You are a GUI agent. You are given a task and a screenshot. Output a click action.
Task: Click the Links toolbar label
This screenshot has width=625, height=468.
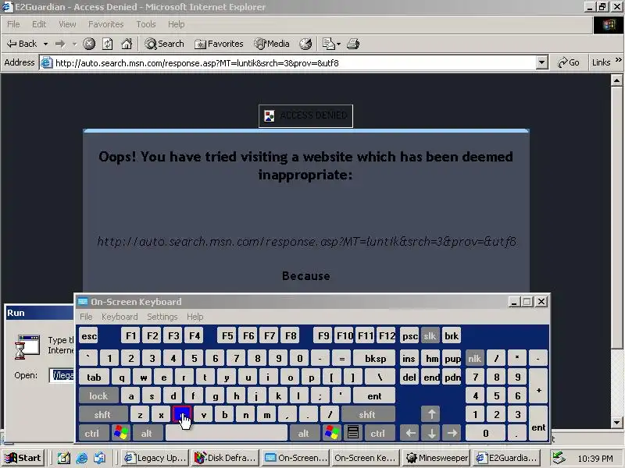601,62
